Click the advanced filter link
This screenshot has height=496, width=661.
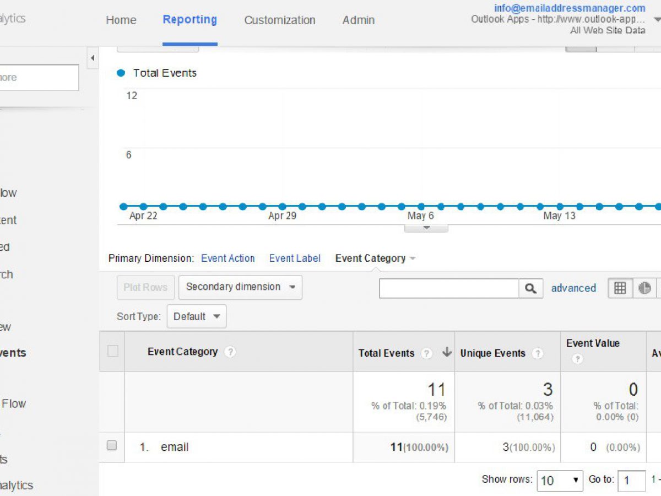click(x=573, y=288)
